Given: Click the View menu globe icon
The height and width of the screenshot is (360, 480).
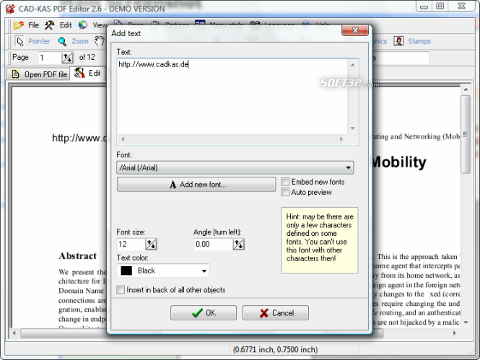Looking at the screenshot, I should point(83,25).
